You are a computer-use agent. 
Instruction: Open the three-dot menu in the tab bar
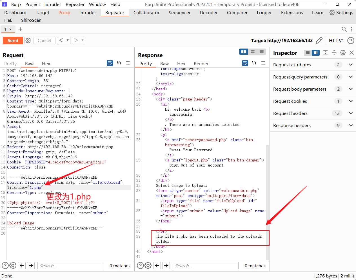[351, 29]
